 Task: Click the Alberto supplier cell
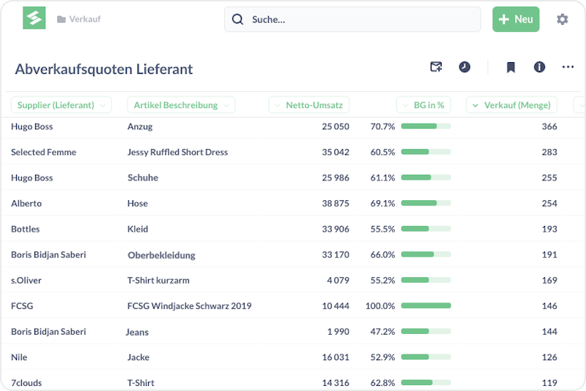pyautogui.click(x=26, y=203)
